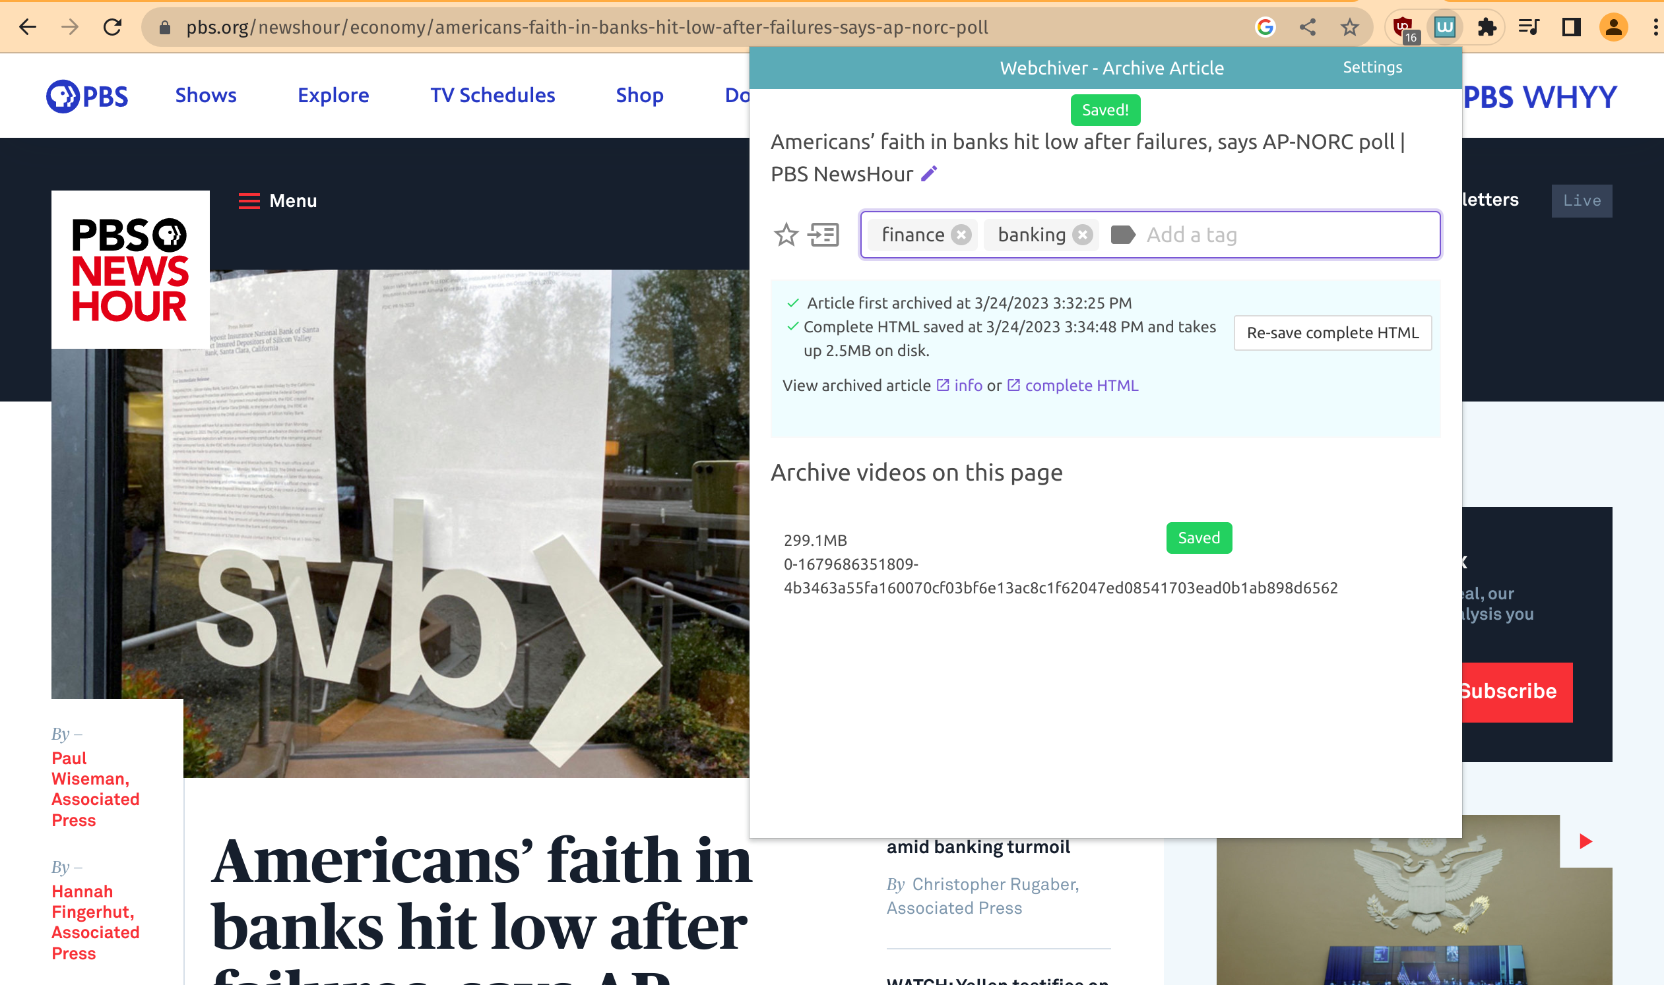This screenshot has height=985, width=1664.
Task: Reload the page
Action: tap(112, 27)
